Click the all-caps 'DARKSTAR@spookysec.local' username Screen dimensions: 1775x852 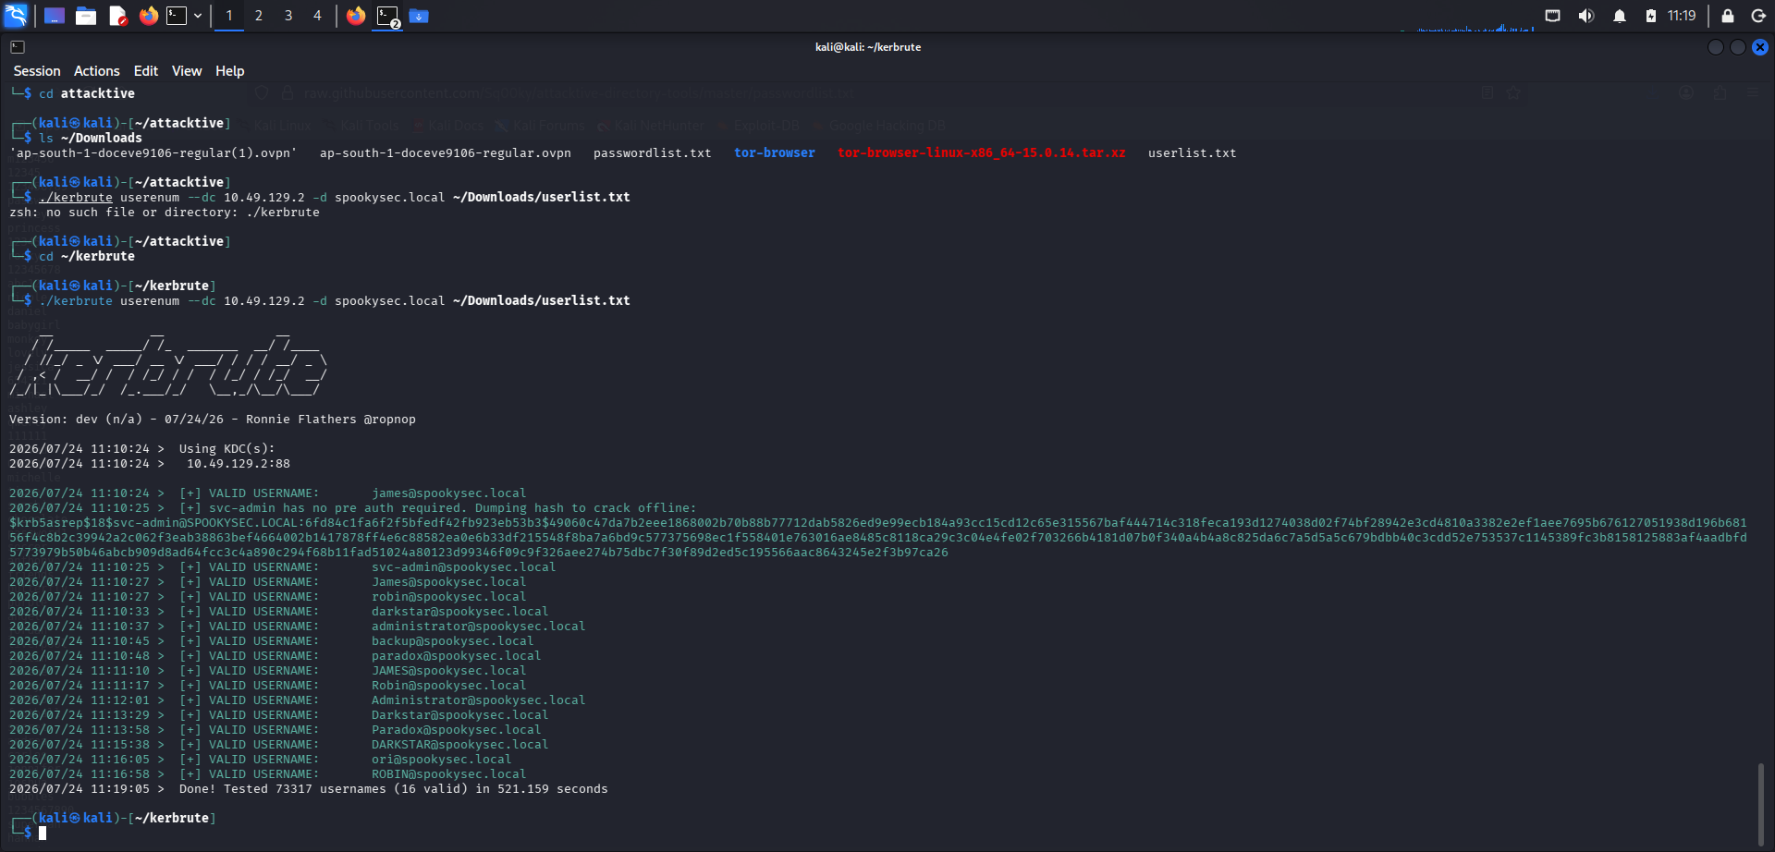click(x=460, y=745)
